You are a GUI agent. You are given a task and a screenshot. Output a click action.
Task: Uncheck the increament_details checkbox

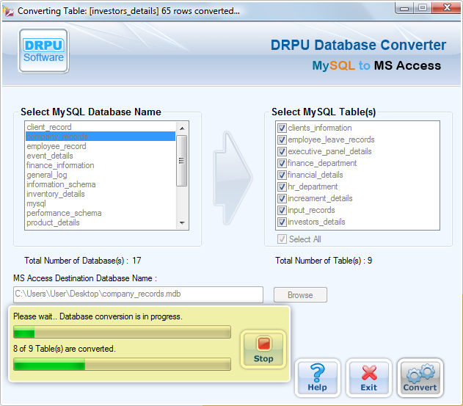click(282, 198)
